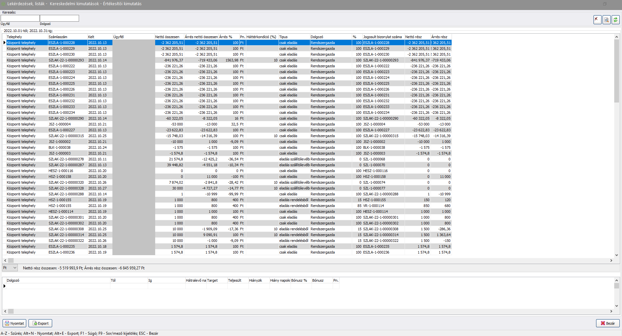Image resolution: width=622 pixels, height=336 pixels.
Task: Select row with invoice SZLAK-22-1-00000293
Action: 66,60
